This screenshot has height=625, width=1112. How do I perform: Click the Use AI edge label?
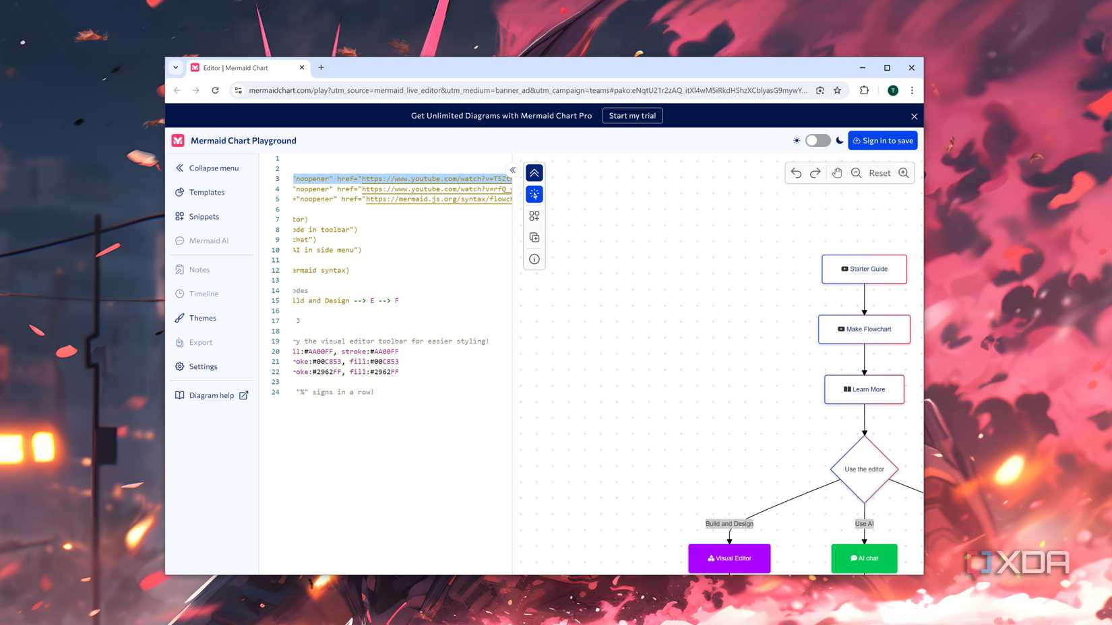tap(864, 523)
